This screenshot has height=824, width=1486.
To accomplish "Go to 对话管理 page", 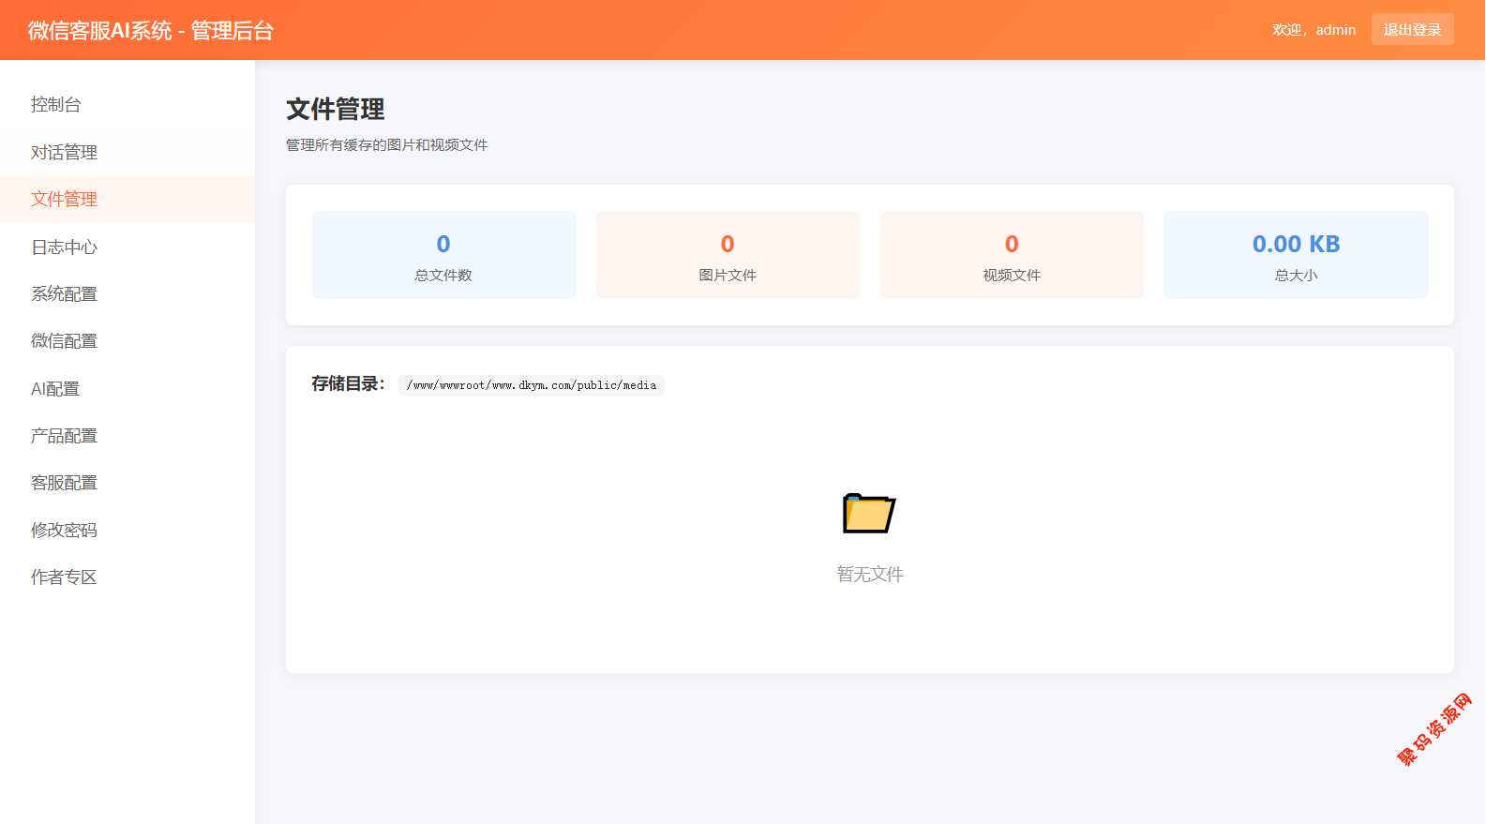I will [64, 152].
